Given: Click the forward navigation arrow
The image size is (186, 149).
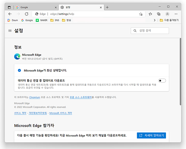Looking at the screenshot, I should coord(18,14).
